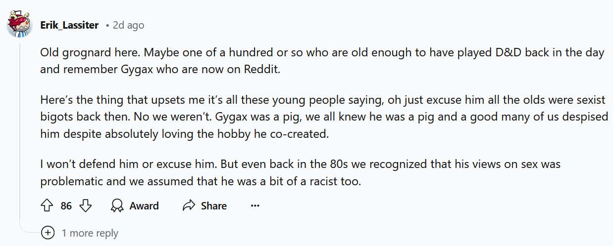The width and height of the screenshot is (613, 246).
Task: Open the Erik_Lassiter username profile link
Action: click(69, 25)
